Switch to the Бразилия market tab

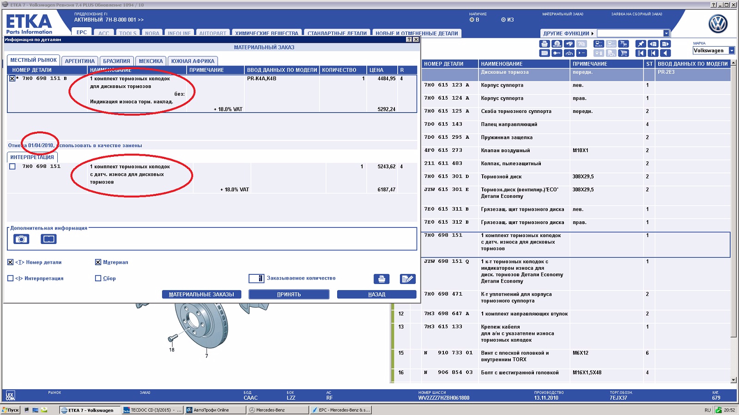point(116,61)
